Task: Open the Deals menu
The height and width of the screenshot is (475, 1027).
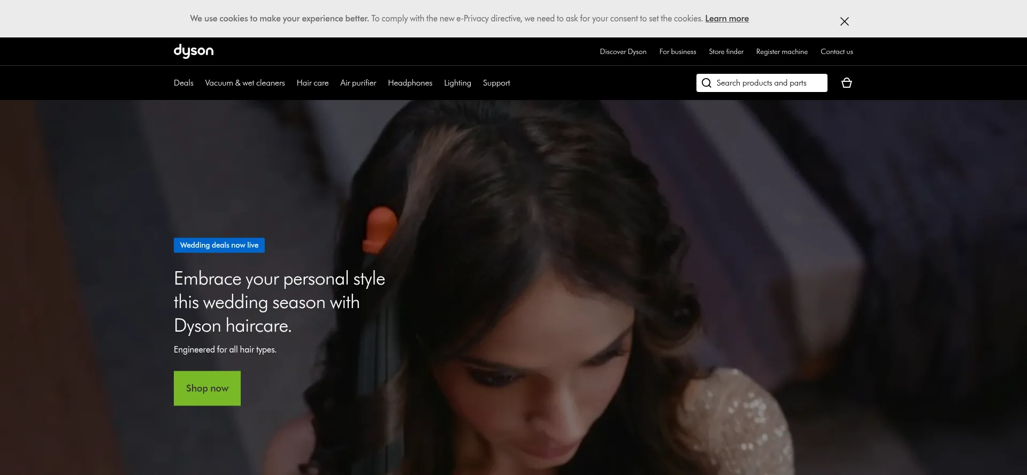Action: 183,83
